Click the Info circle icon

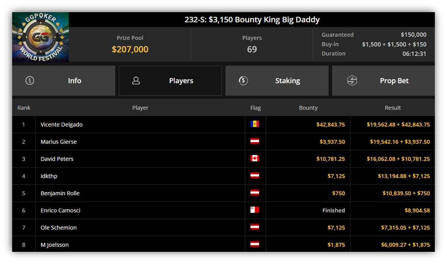click(x=30, y=81)
